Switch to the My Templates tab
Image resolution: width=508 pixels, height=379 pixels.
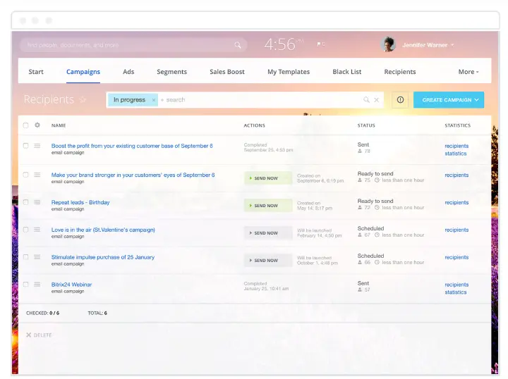[x=289, y=72]
